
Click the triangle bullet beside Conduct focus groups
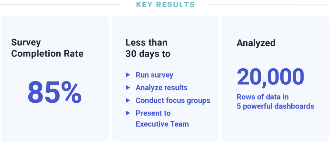click(128, 100)
